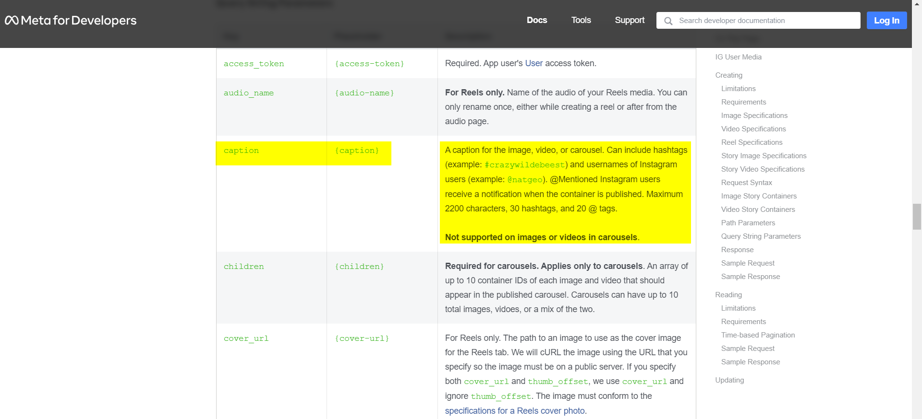
Task: Follow the User access token link
Action: (x=534, y=63)
